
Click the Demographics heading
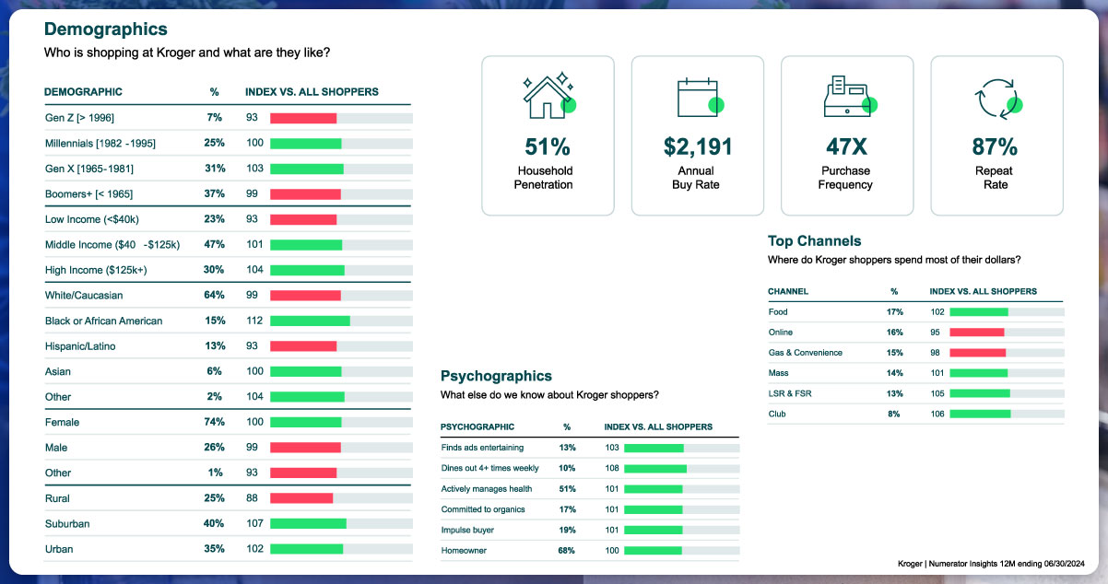(x=106, y=29)
